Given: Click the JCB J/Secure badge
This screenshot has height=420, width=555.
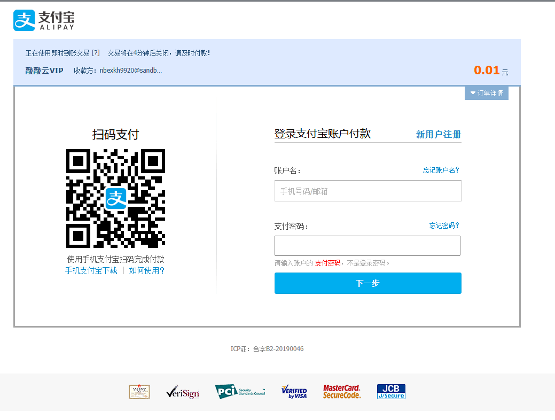Looking at the screenshot, I should coord(391,392).
